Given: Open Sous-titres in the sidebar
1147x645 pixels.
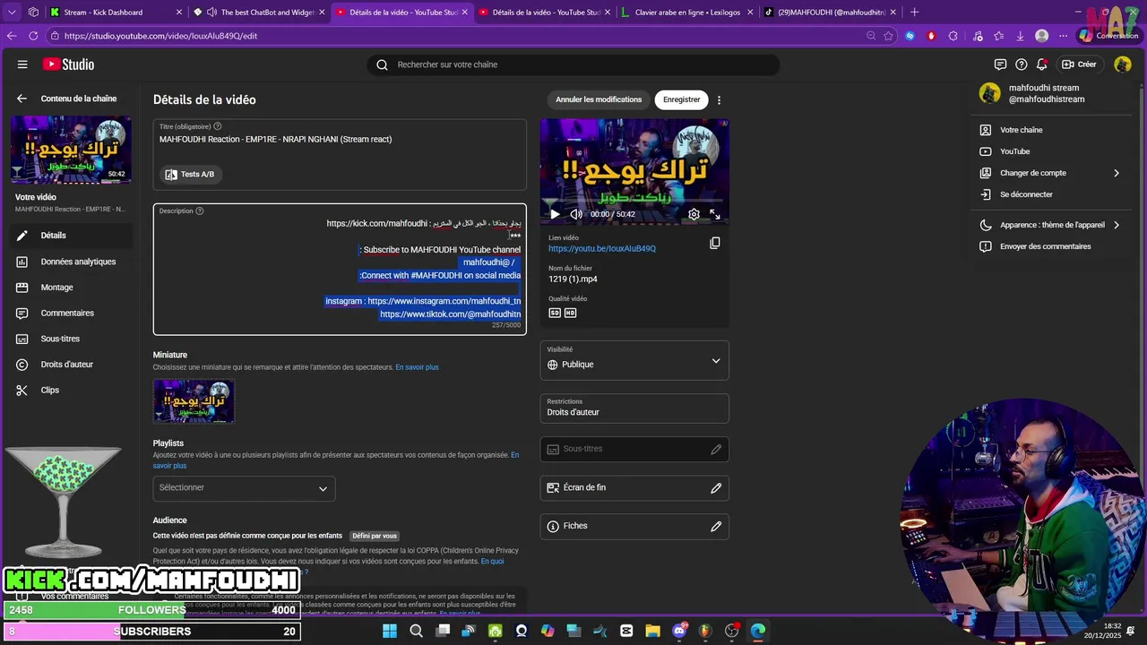Looking at the screenshot, I should pos(73,339).
